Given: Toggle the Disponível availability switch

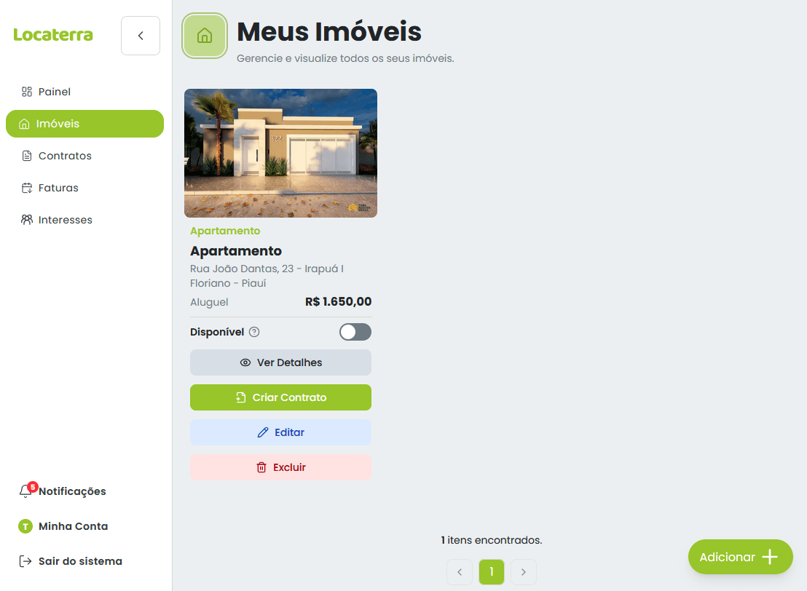Looking at the screenshot, I should tap(355, 332).
